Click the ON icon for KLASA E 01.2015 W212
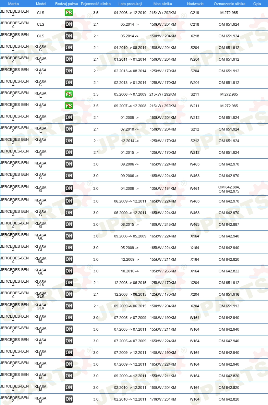The width and height of the screenshot is (268, 405). tap(69, 152)
